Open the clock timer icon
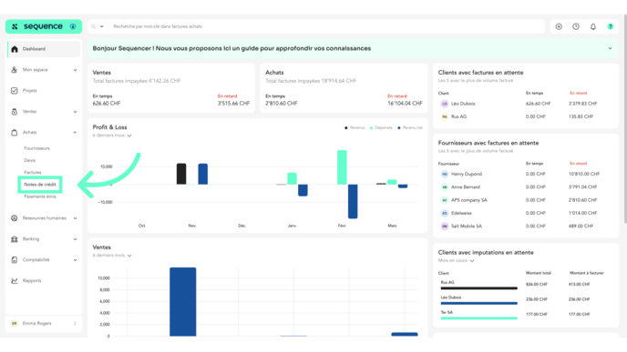 [x=576, y=26]
